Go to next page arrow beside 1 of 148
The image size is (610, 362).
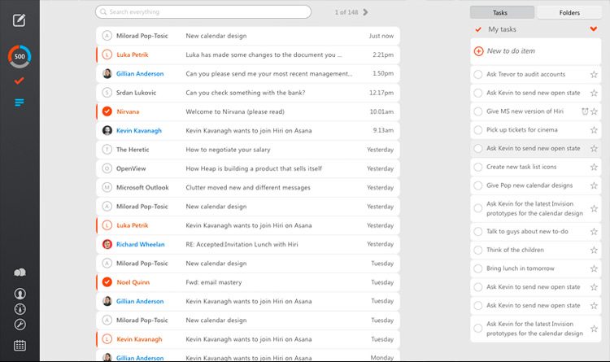point(365,12)
